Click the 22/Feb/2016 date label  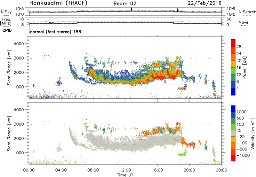(x=204, y=3)
